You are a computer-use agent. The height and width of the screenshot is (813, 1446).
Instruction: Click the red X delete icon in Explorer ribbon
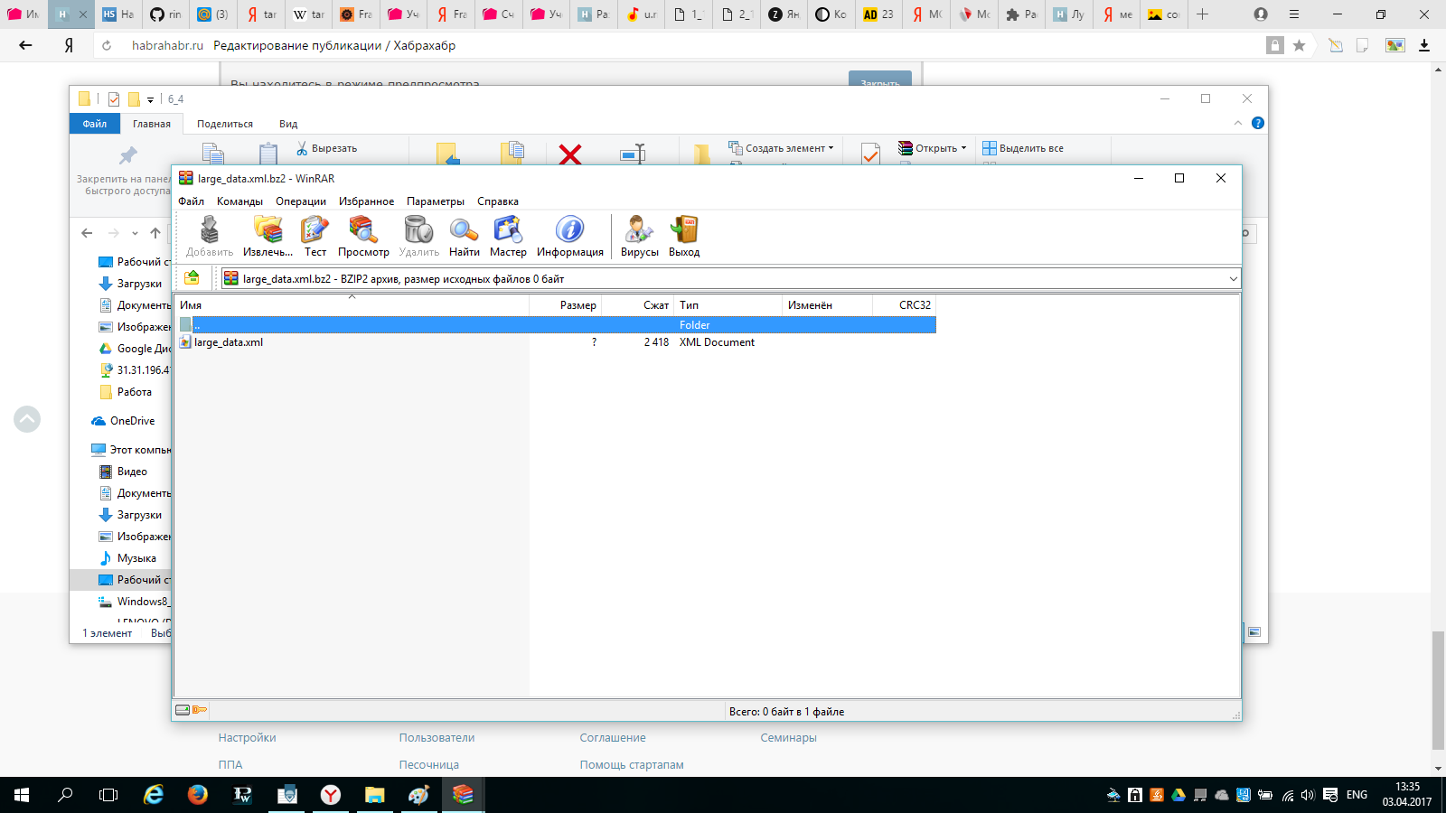pos(570,154)
